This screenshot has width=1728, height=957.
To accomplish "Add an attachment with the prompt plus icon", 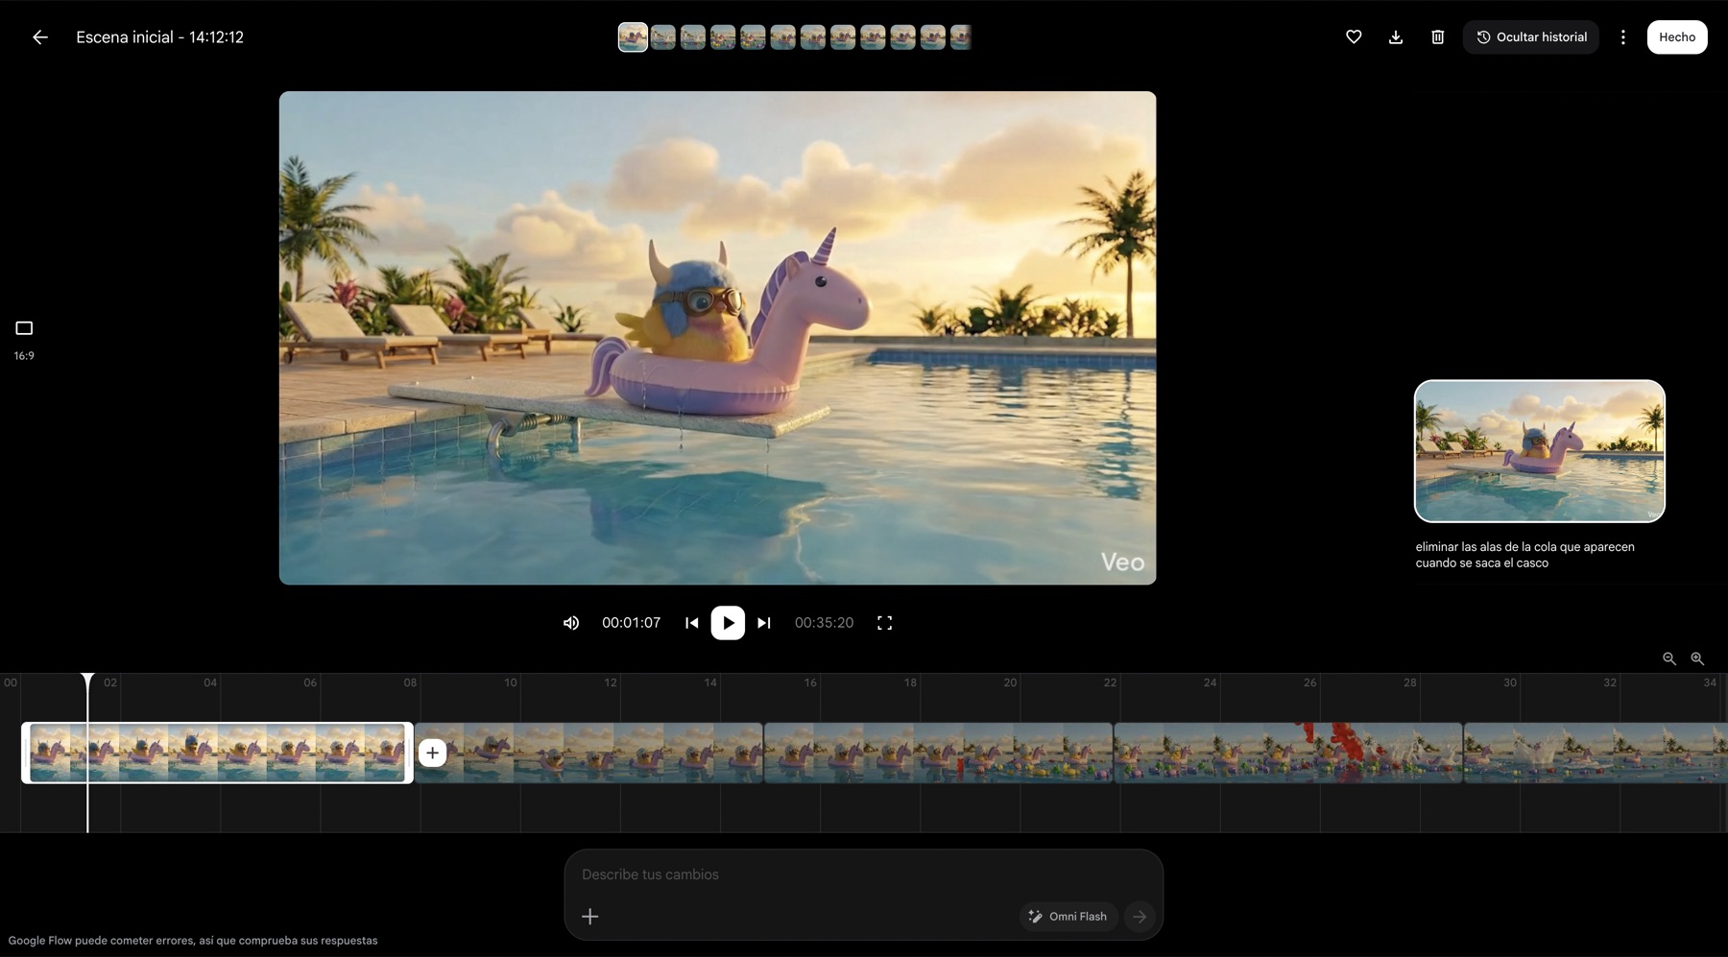I will tap(590, 917).
